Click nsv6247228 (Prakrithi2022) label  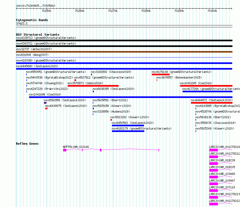pyautogui.click(x=47, y=89)
